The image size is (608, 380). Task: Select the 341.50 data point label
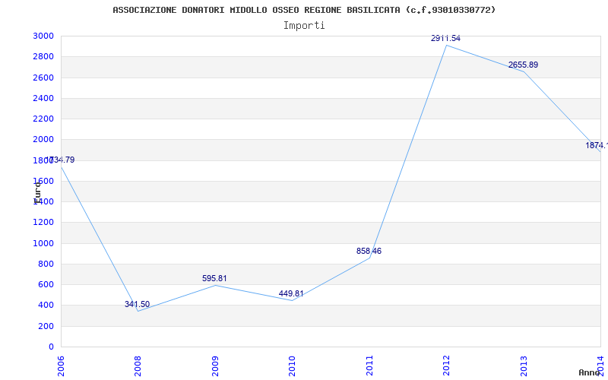[x=137, y=305]
